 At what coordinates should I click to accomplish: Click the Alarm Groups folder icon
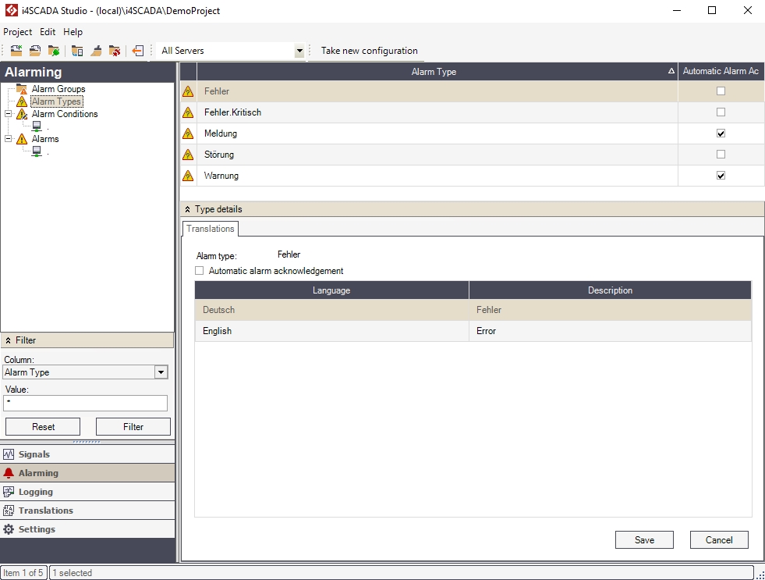coord(22,89)
